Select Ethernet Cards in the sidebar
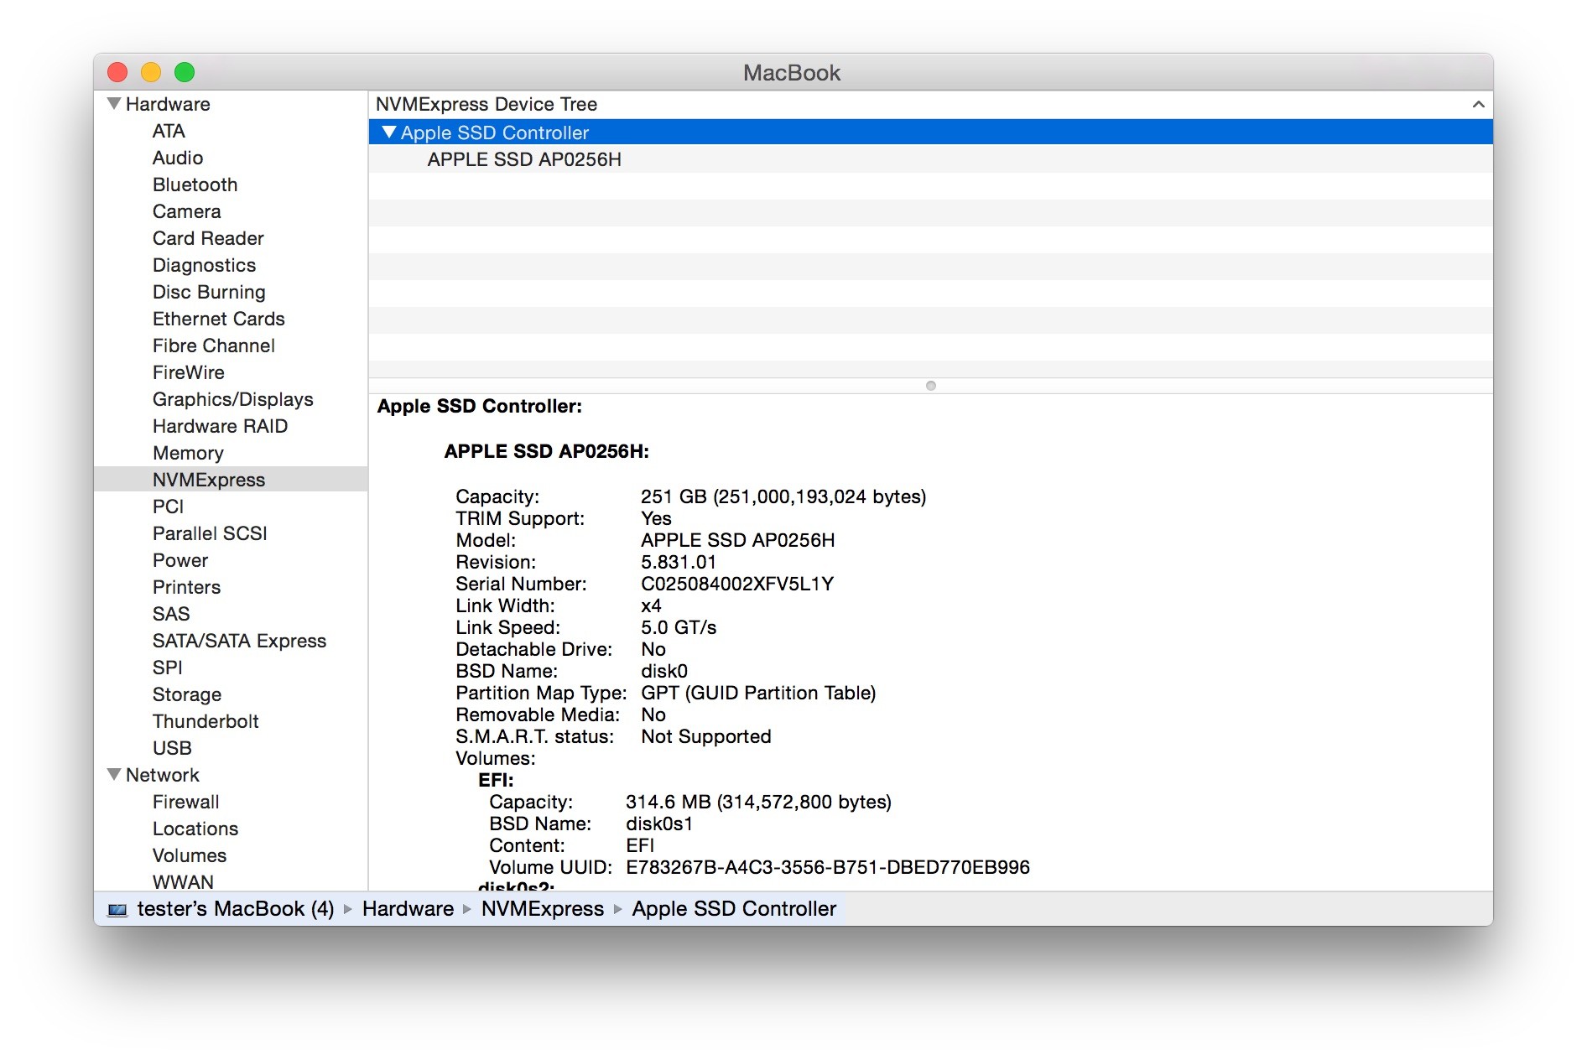This screenshot has width=1587, height=1060. 219,319
